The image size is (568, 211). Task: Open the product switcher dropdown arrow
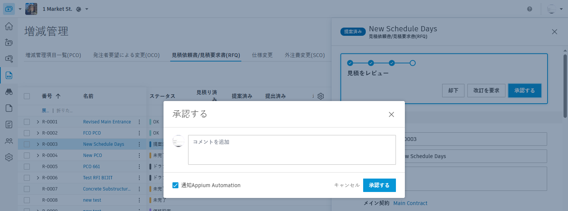point(20,9)
